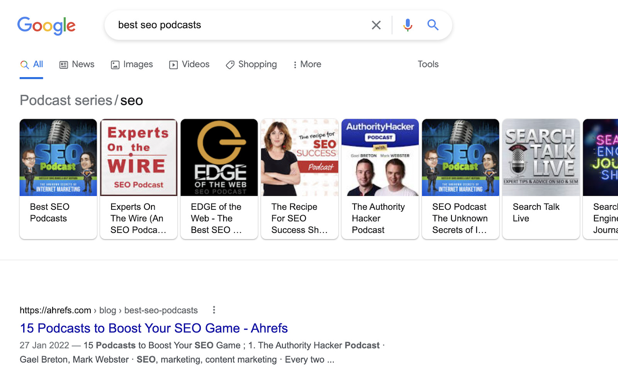Open the Tools options
The width and height of the screenshot is (618, 376).
click(x=428, y=64)
